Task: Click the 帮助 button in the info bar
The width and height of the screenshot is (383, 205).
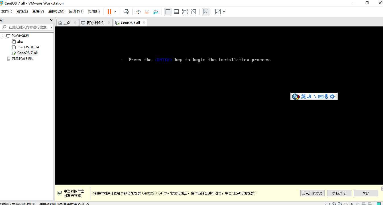Action: click(366, 193)
